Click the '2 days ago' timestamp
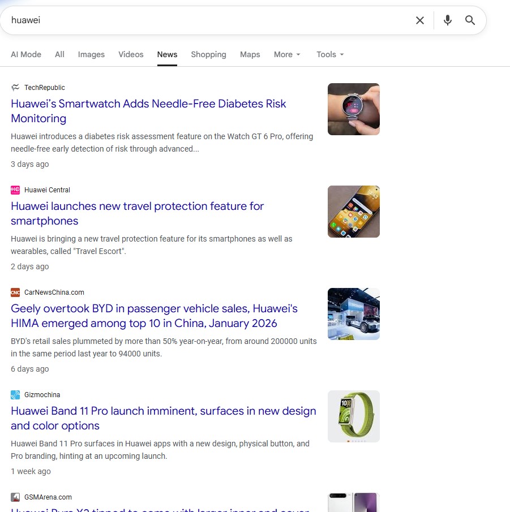 tap(30, 266)
